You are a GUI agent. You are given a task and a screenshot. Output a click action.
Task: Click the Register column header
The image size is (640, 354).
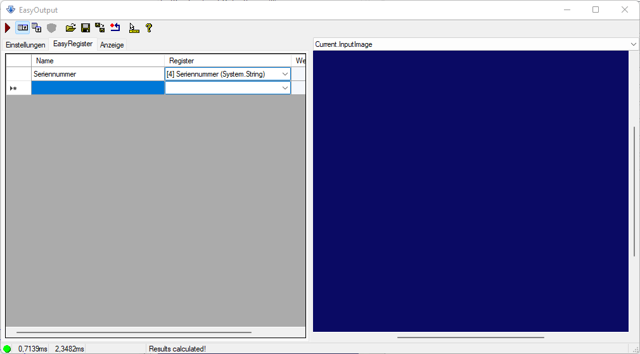(227, 61)
